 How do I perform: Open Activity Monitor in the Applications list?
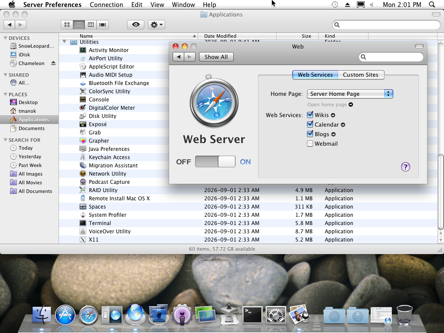pos(108,50)
